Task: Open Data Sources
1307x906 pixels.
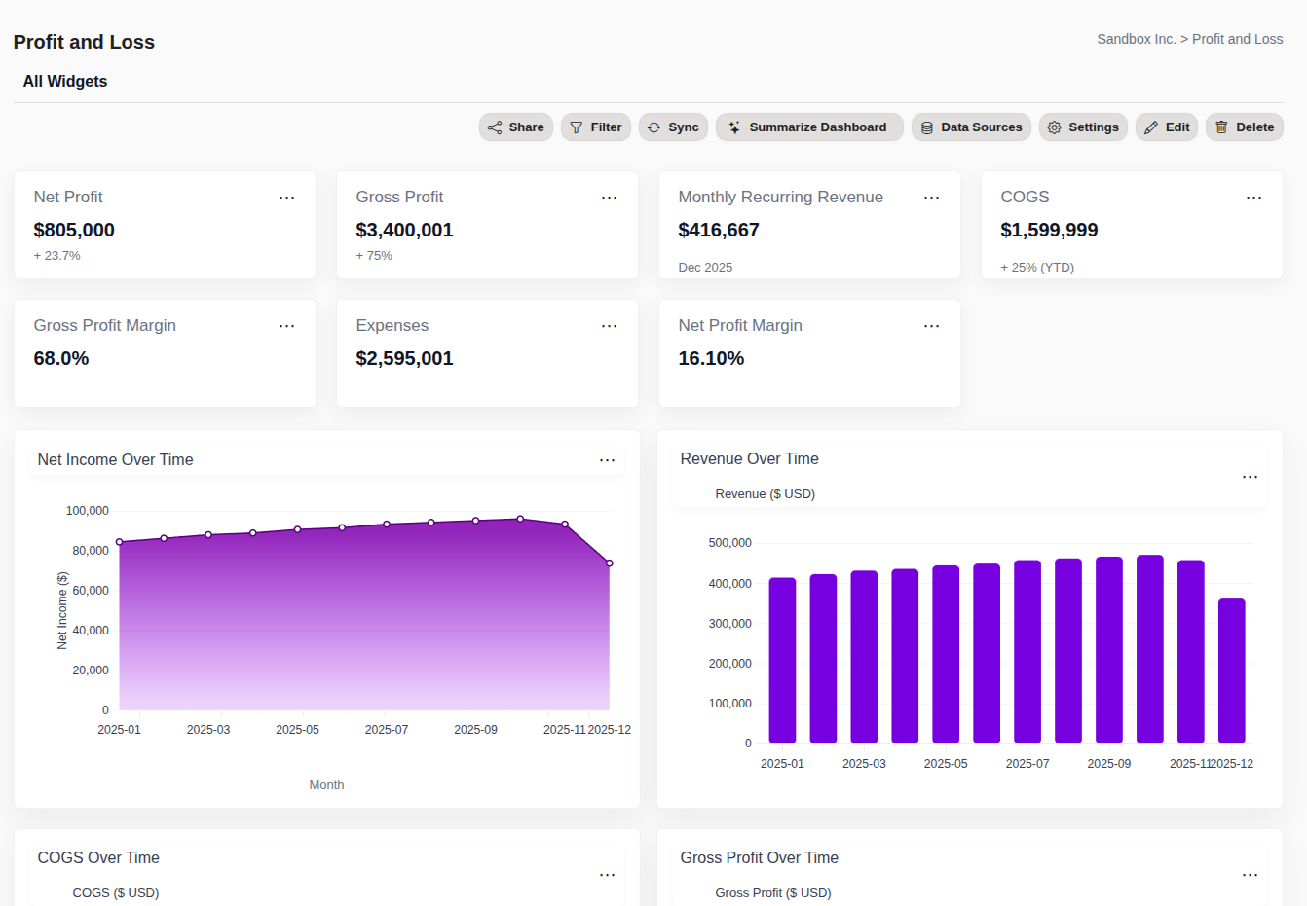Action: point(971,127)
